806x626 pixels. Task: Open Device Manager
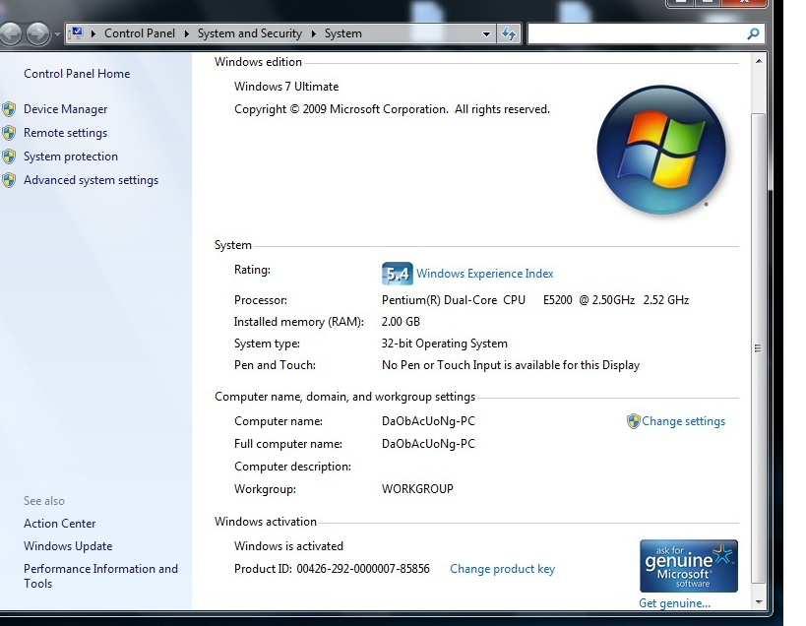[x=65, y=109]
